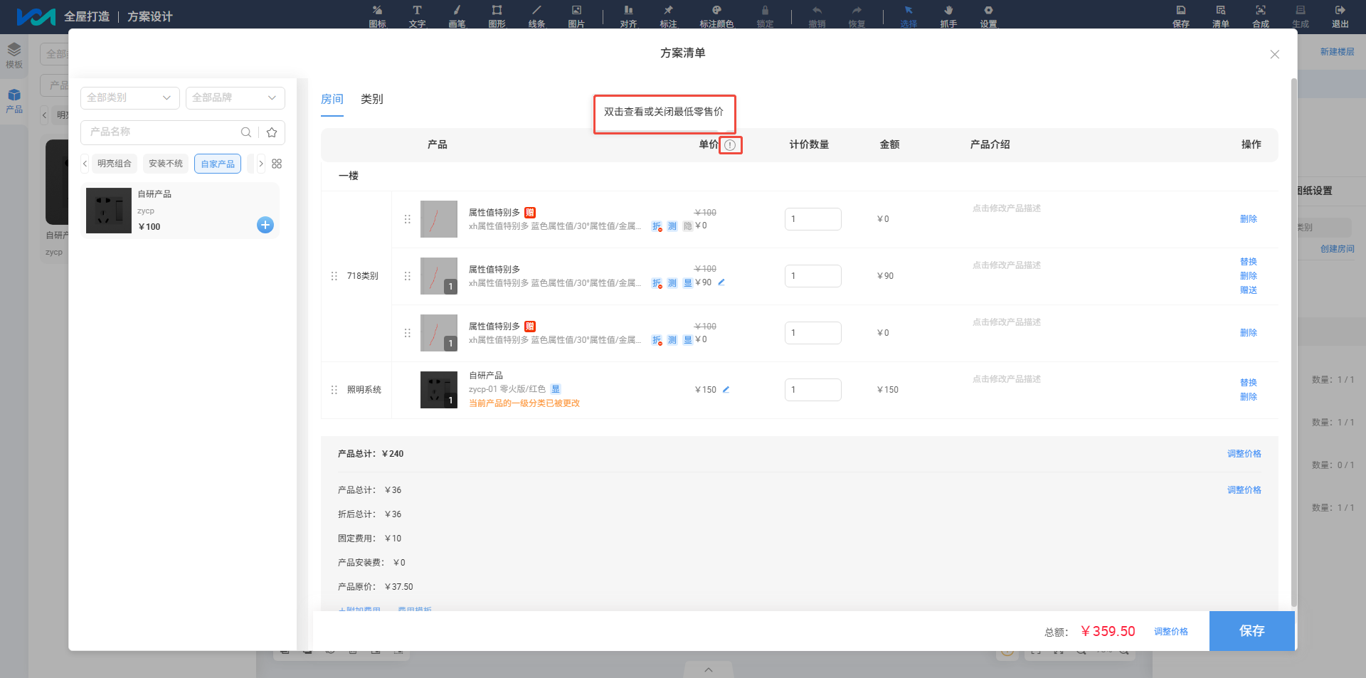The width and height of the screenshot is (1366, 678).
Task: Switch to the 房间 tab
Action: (332, 100)
